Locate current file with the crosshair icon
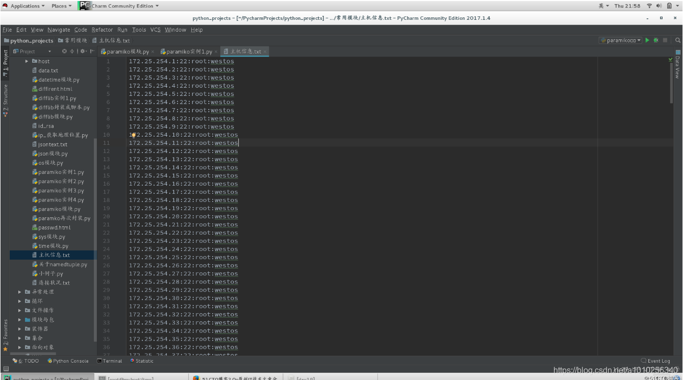Screen dimensions: 683x380 point(64,51)
